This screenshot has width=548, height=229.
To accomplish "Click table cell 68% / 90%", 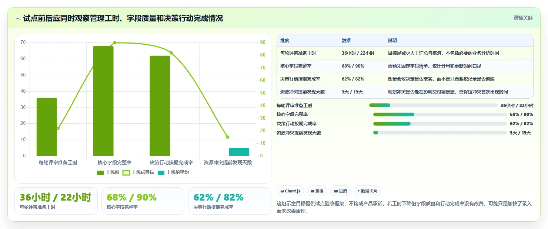I will tap(353, 66).
